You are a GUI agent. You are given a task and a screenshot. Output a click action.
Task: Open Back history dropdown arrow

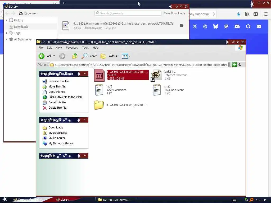(54, 56)
